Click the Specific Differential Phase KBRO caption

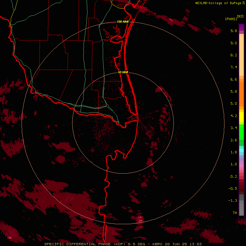pyautogui.click(x=123, y=244)
